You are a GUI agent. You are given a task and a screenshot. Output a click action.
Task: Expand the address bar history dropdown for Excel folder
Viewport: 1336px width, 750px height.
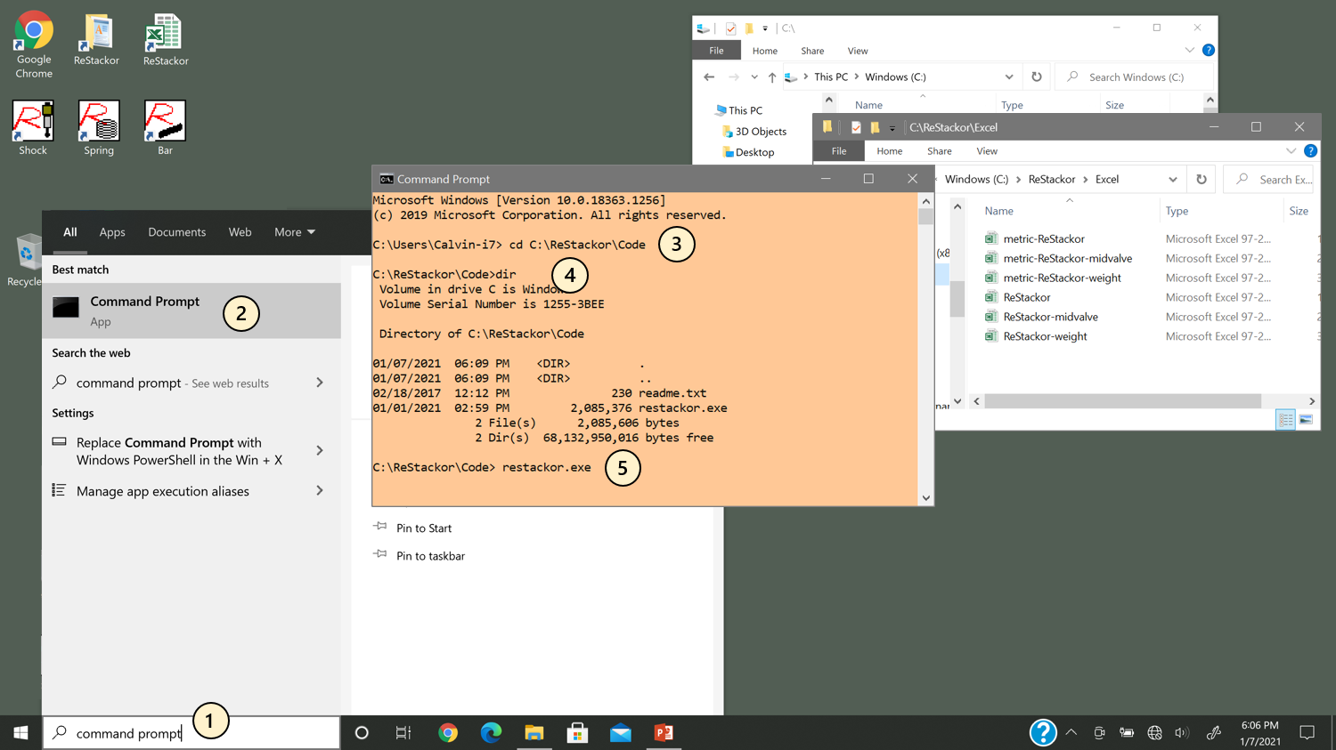(x=1173, y=179)
